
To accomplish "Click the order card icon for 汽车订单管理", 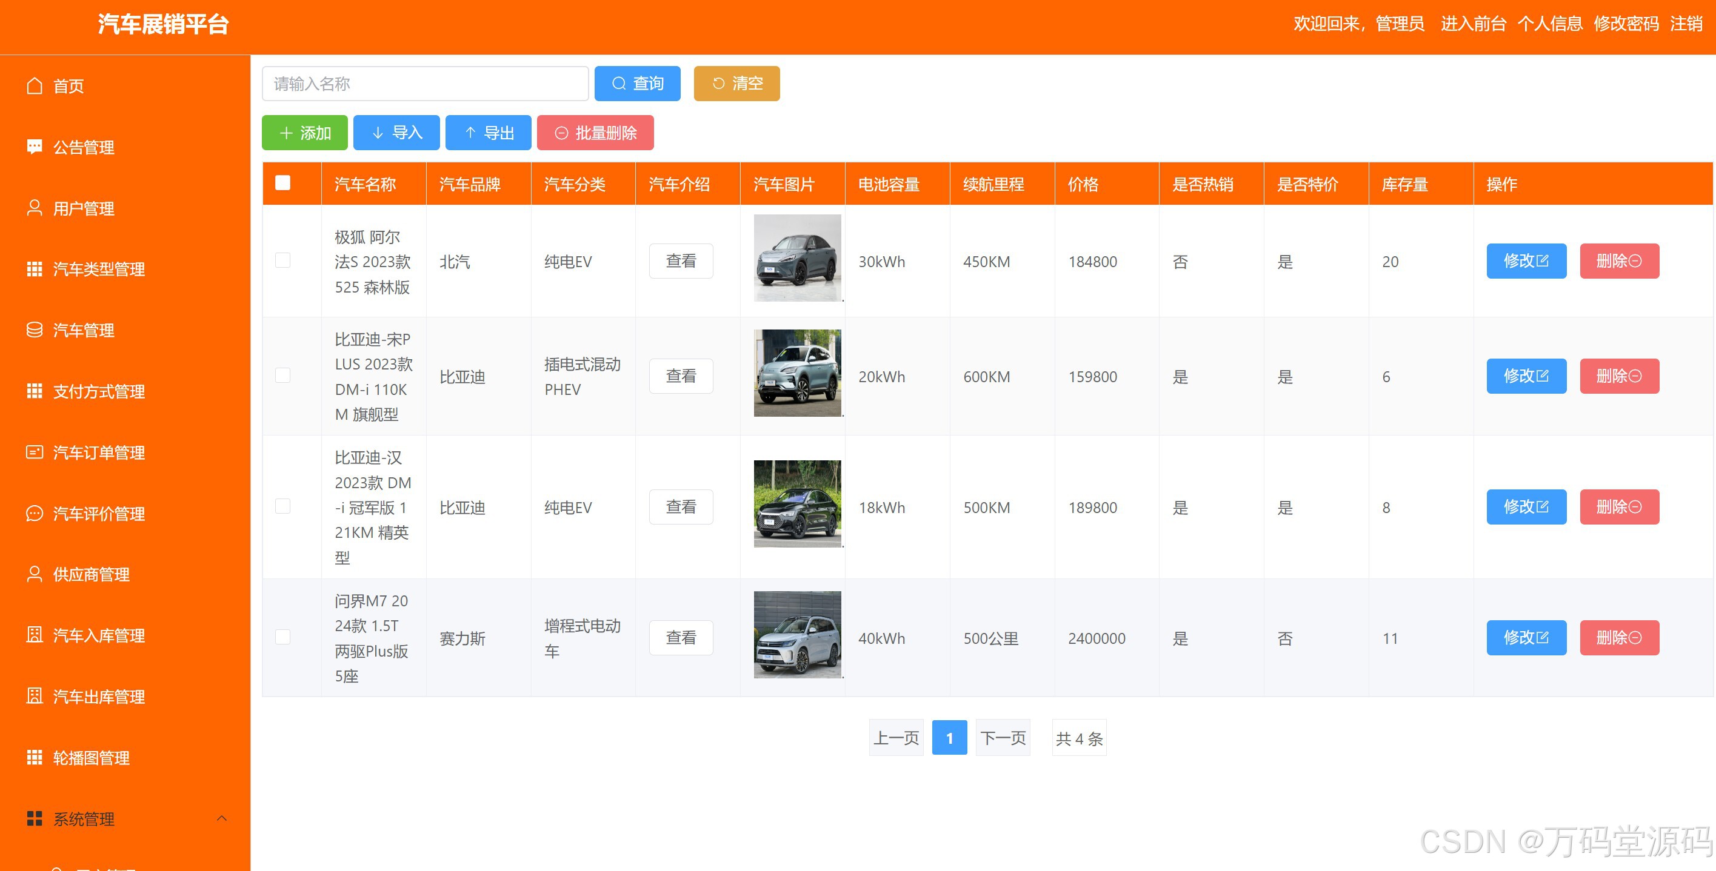I will click(35, 452).
